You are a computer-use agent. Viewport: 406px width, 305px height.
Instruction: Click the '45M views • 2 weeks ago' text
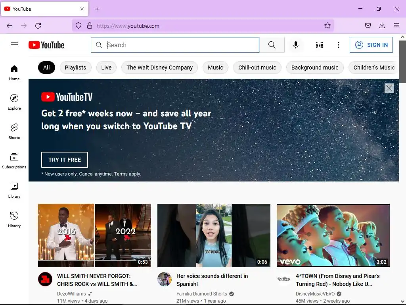coord(323,301)
